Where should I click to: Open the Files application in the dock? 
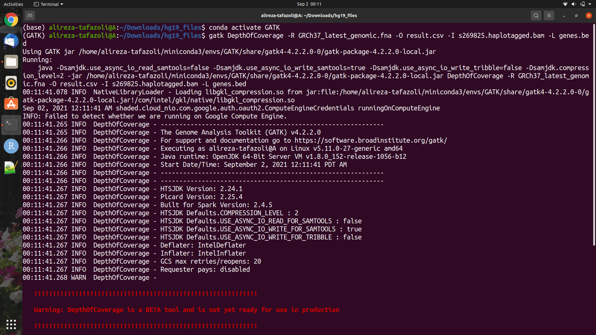pyautogui.click(x=11, y=62)
